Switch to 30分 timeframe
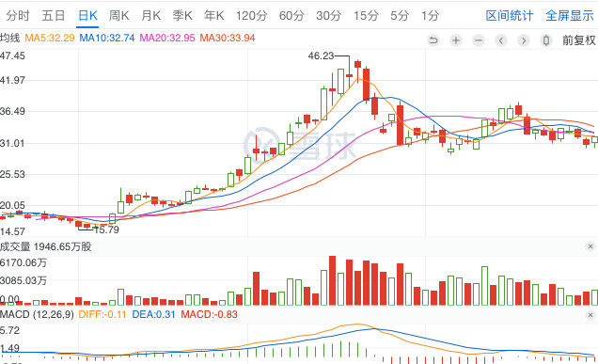 pos(328,16)
